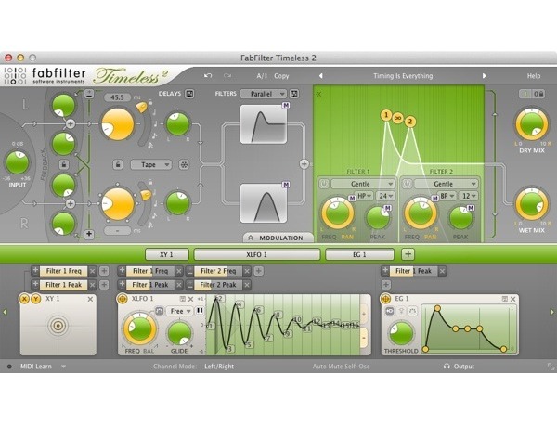Viewport: 557px width, 425px height.
Task: Open Filter 2 BP type dropdown
Action: coord(447,196)
